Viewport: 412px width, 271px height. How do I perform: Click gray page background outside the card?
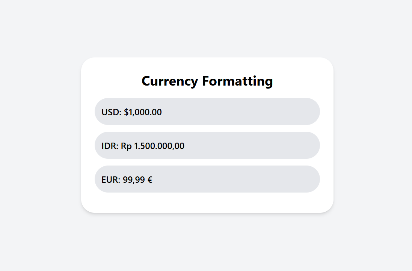(38, 225)
